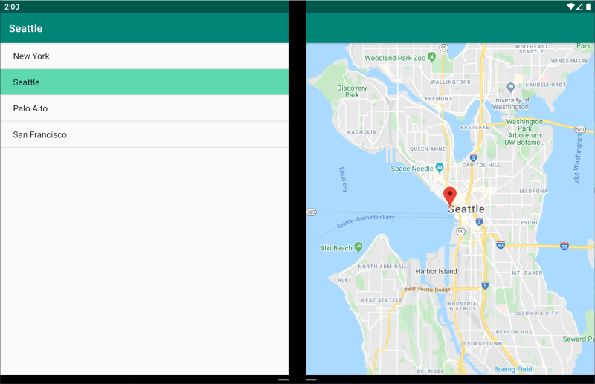Tap the left screen navigation handle
The image size is (595, 384).
283,380
